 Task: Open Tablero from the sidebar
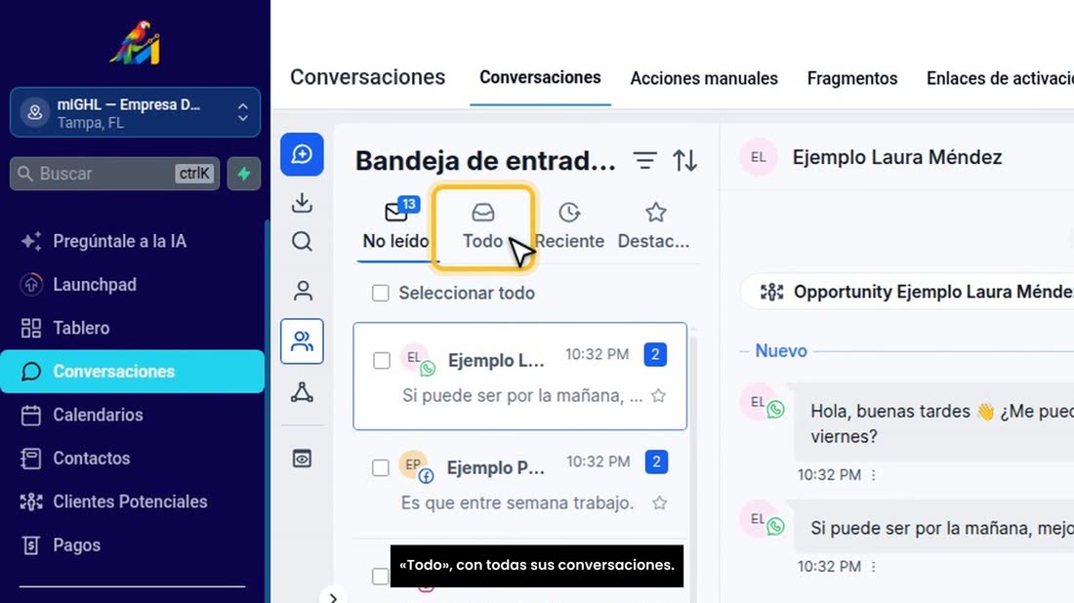click(81, 328)
